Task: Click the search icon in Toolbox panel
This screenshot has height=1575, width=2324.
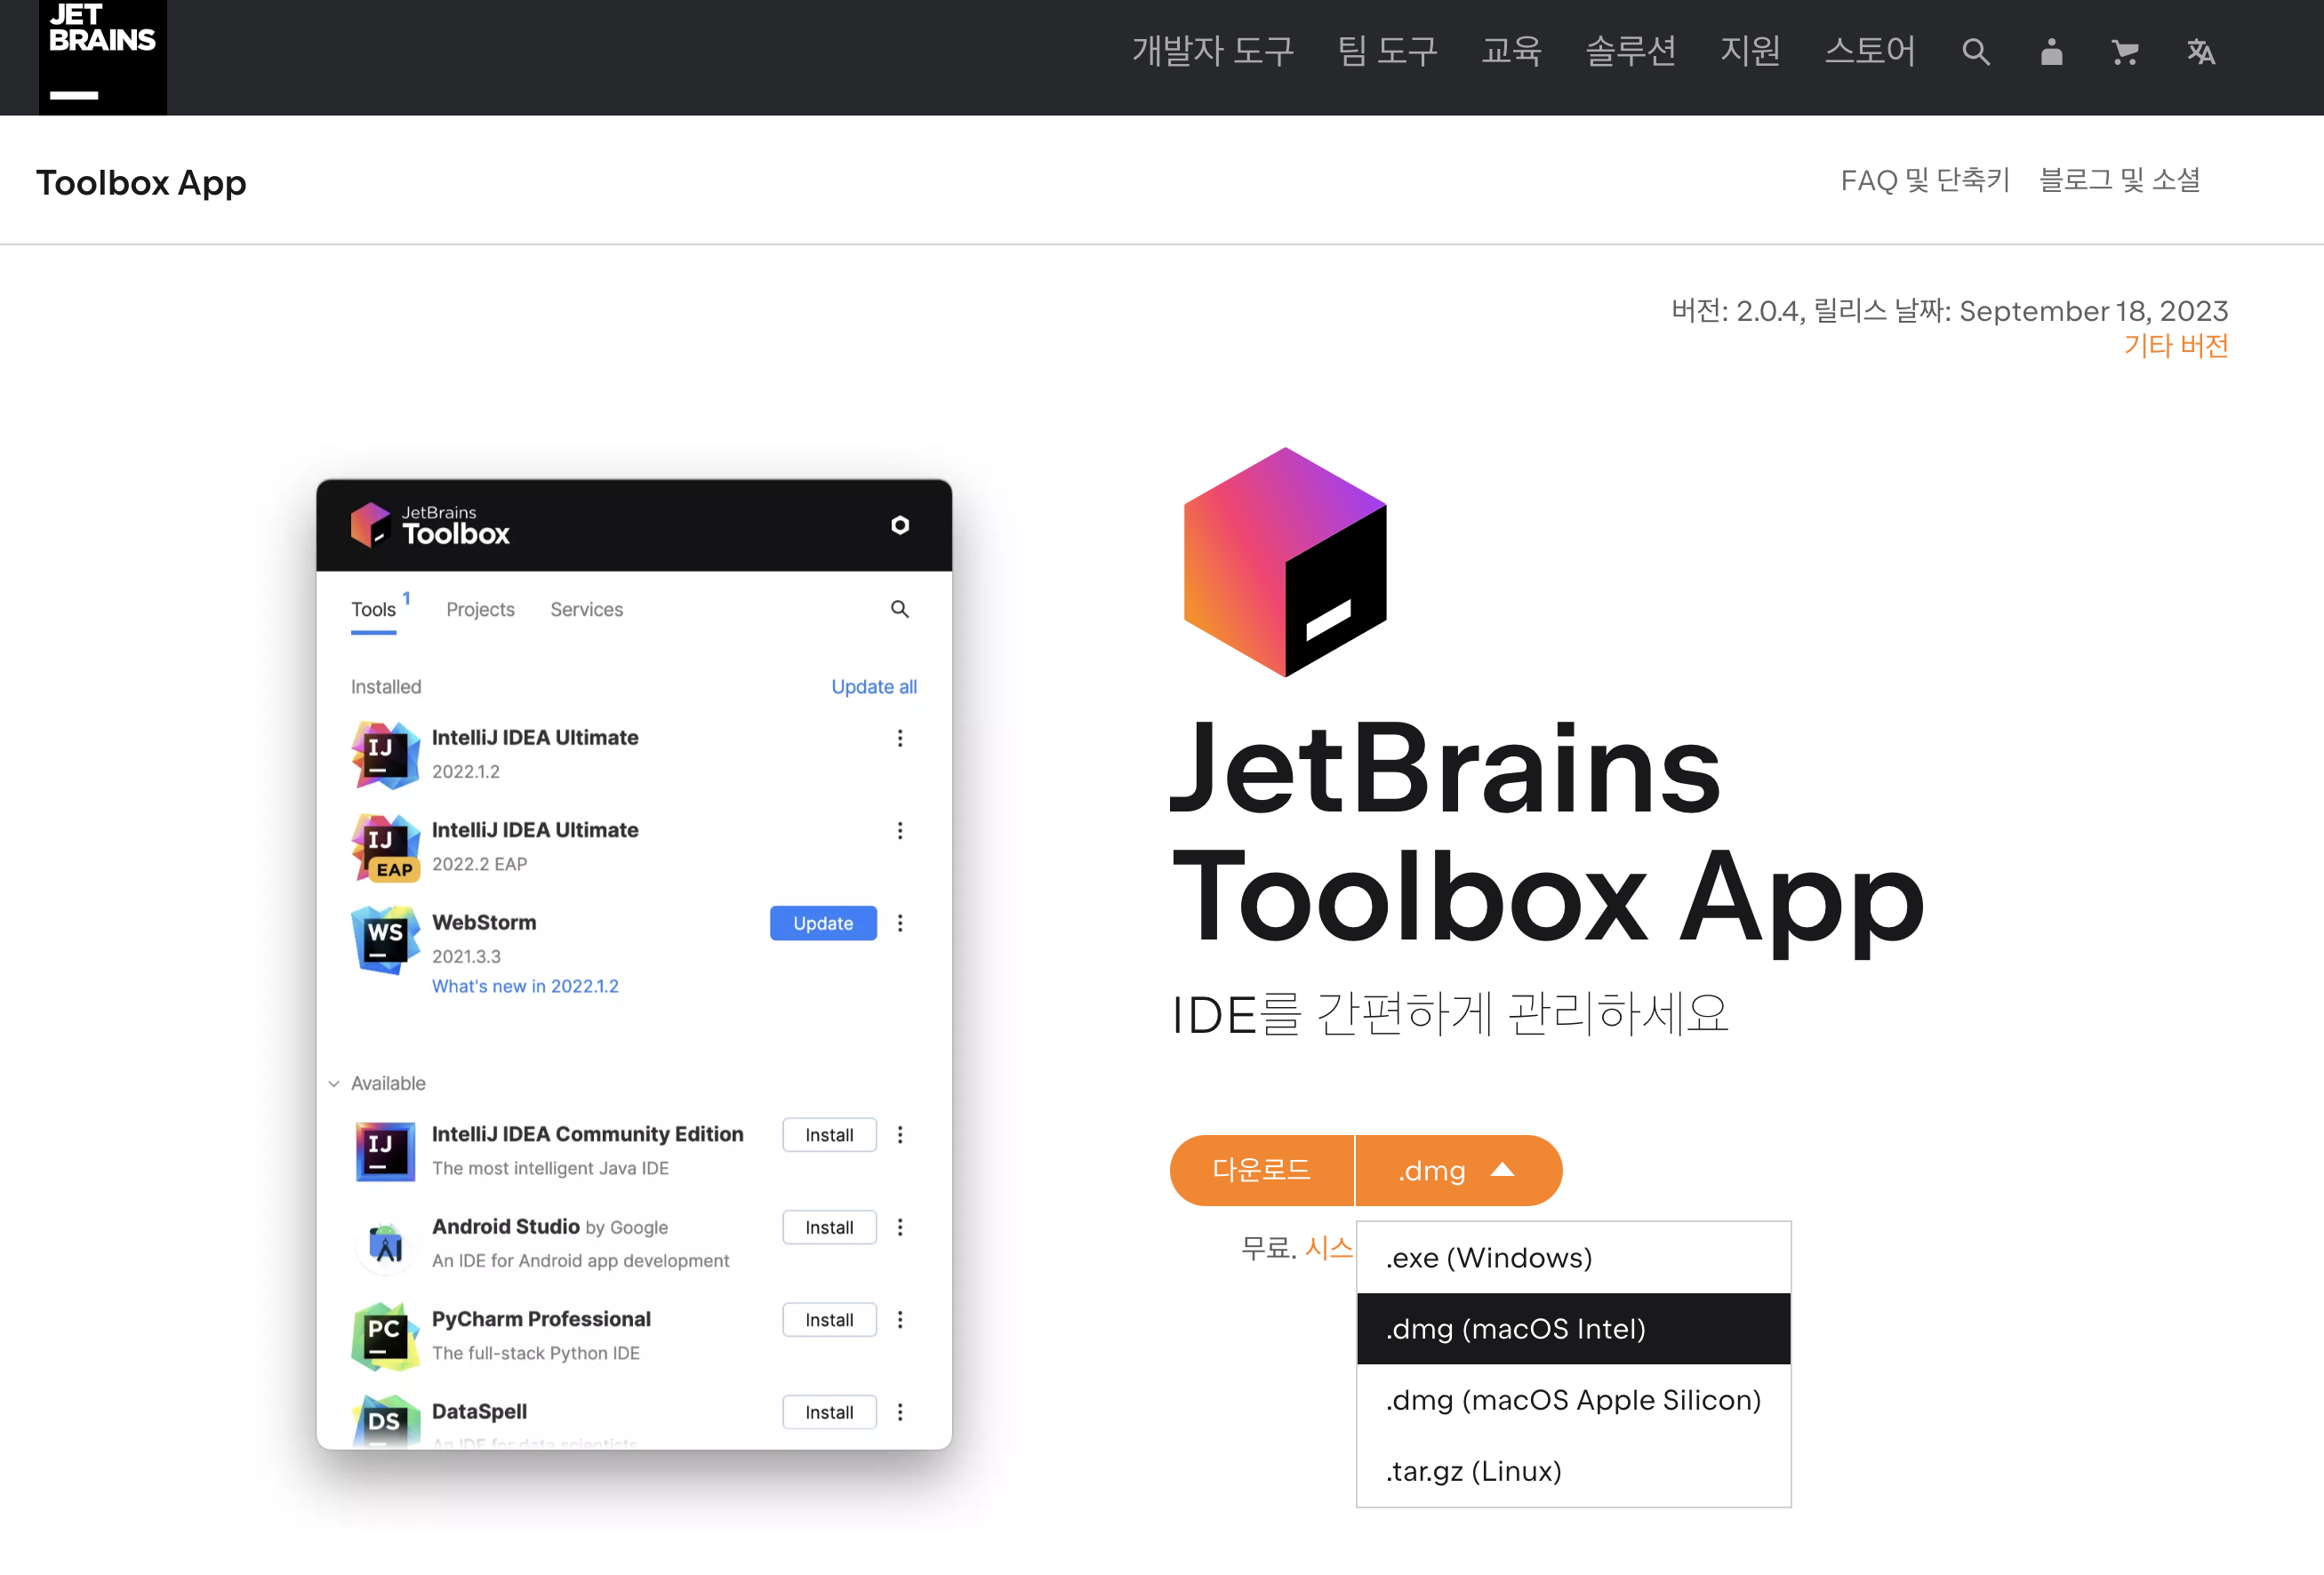Action: (899, 609)
